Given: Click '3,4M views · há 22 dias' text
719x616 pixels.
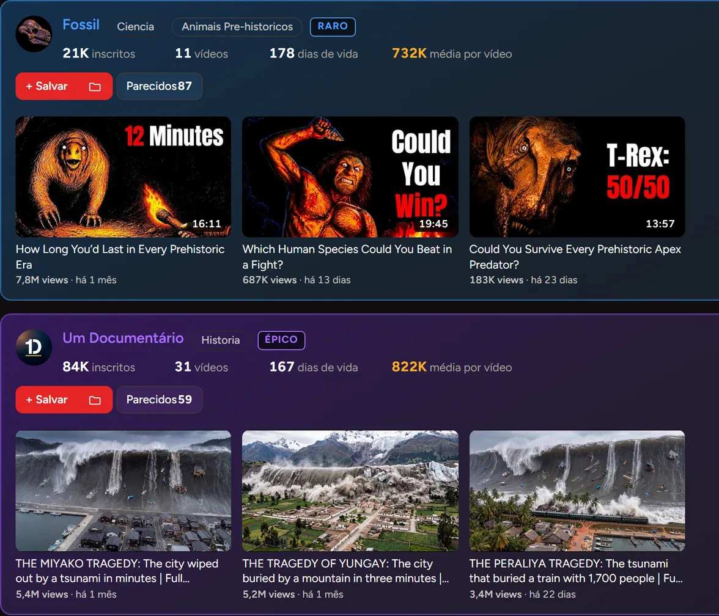Looking at the screenshot, I should click(x=522, y=595).
